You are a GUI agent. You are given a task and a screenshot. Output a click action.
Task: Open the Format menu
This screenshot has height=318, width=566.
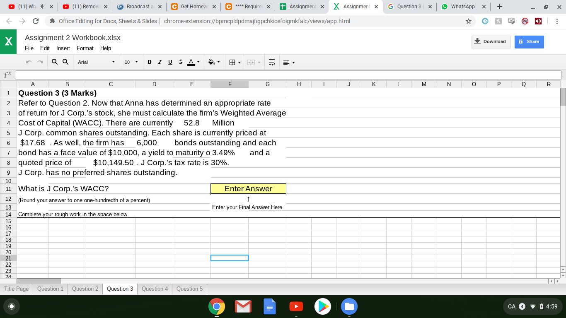point(85,48)
